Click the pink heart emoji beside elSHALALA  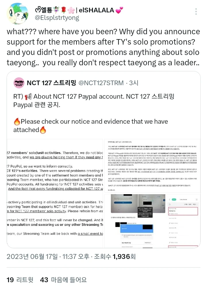pos(119,10)
